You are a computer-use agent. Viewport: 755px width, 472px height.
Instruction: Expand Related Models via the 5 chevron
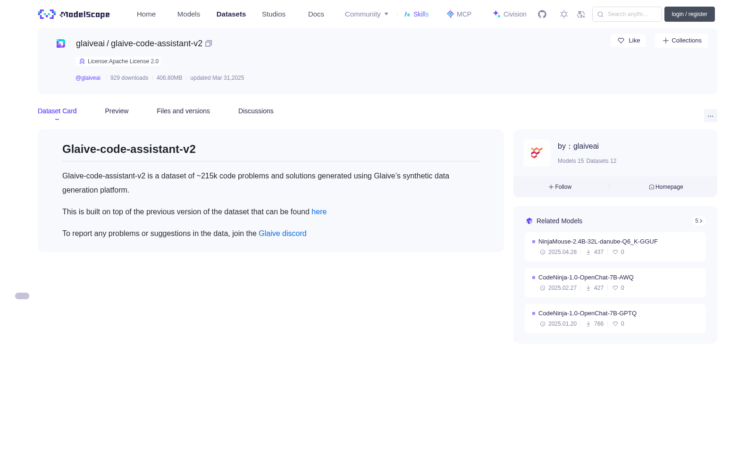click(x=699, y=221)
